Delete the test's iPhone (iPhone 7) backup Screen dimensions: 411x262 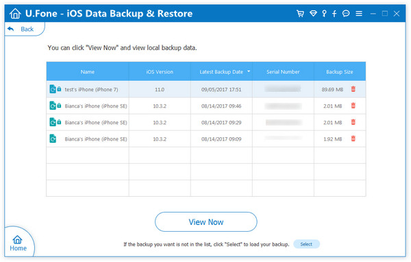(x=353, y=89)
